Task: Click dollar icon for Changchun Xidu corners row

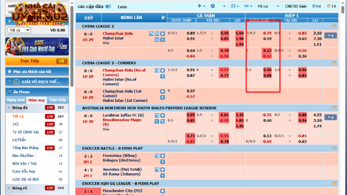Action: tap(163, 76)
